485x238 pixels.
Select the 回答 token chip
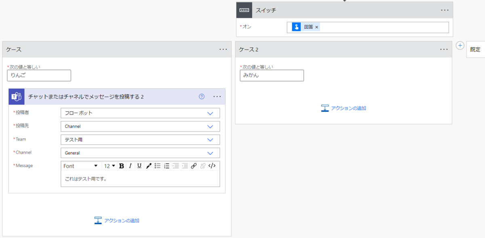[x=305, y=27]
